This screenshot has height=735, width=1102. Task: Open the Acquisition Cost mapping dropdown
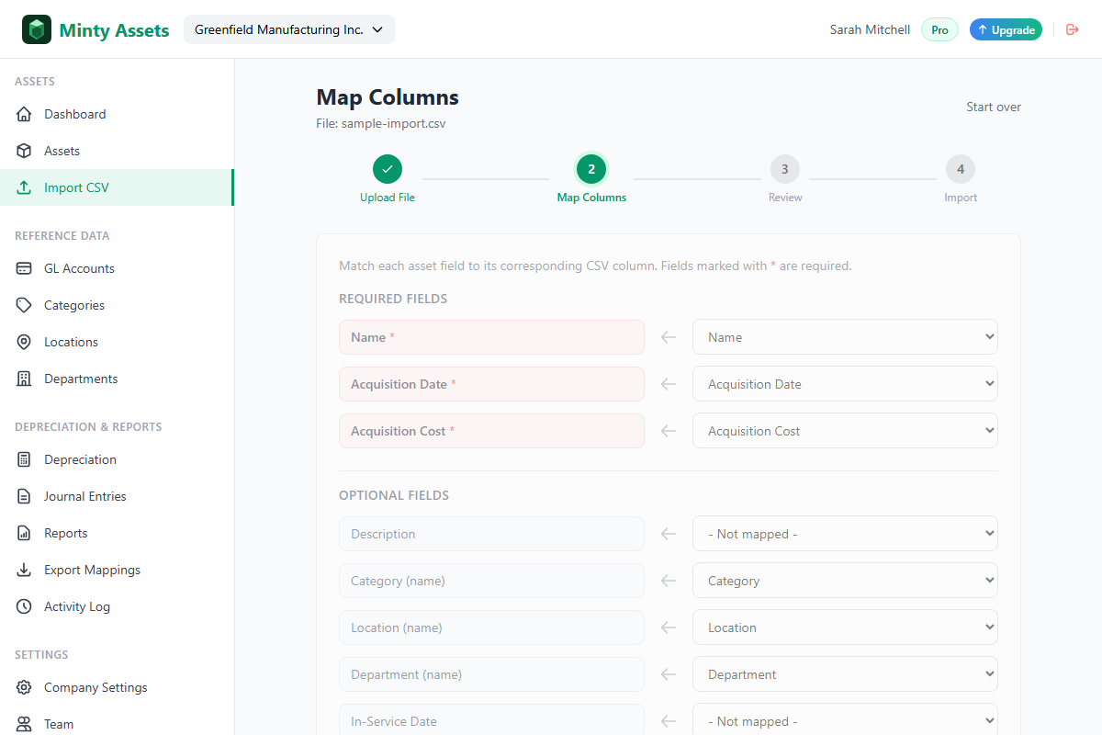(845, 431)
